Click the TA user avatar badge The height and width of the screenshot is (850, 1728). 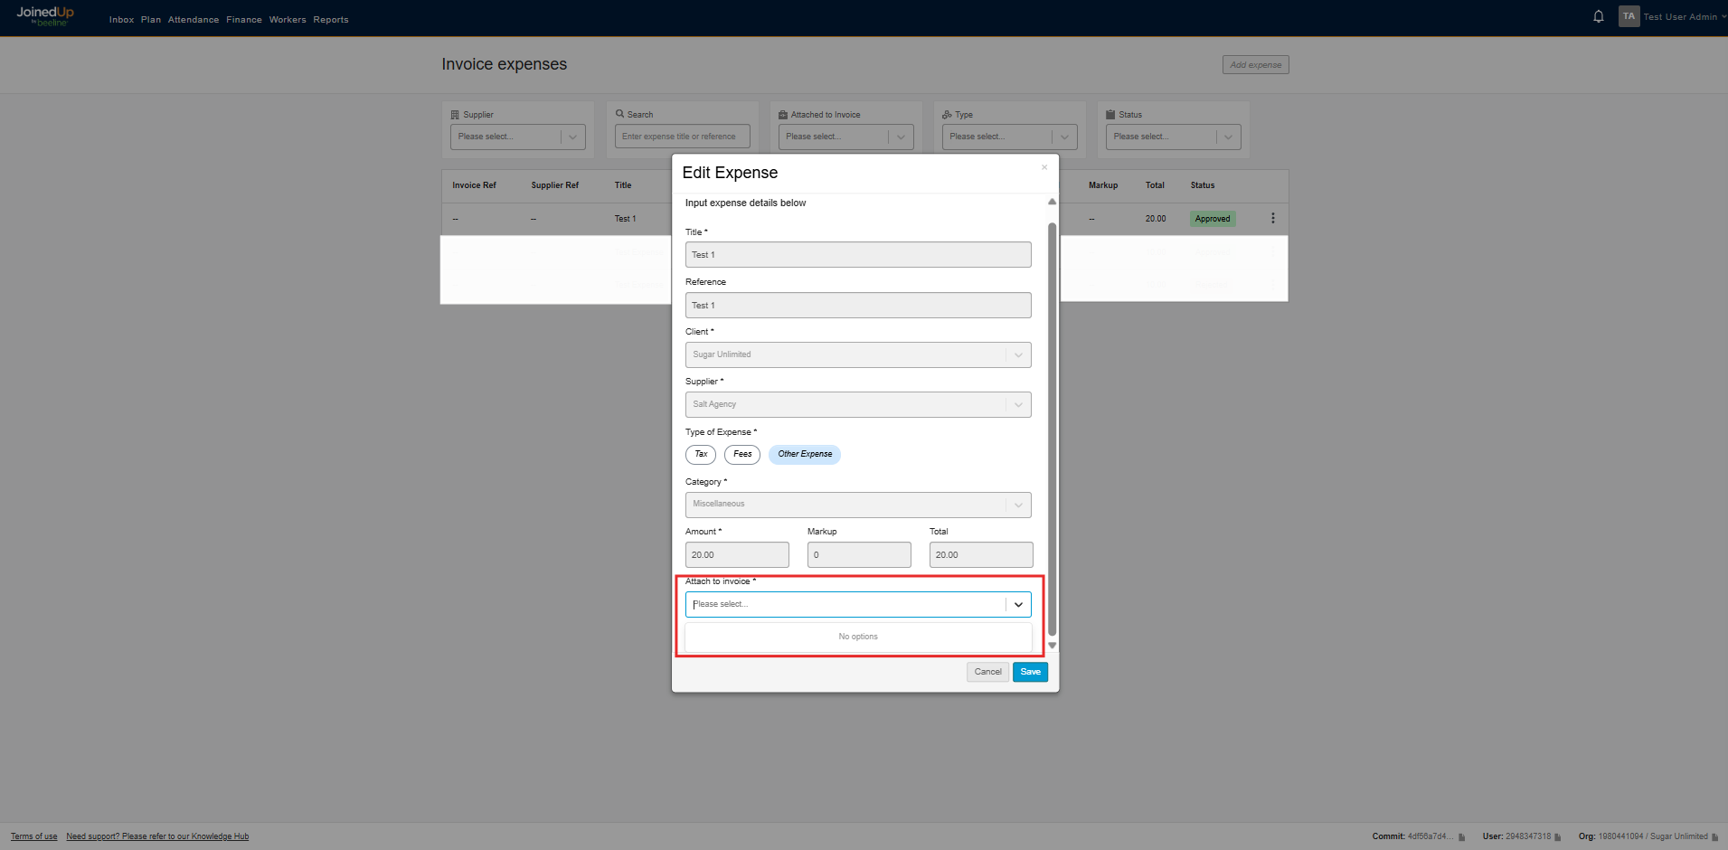[x=1629, y=15]
